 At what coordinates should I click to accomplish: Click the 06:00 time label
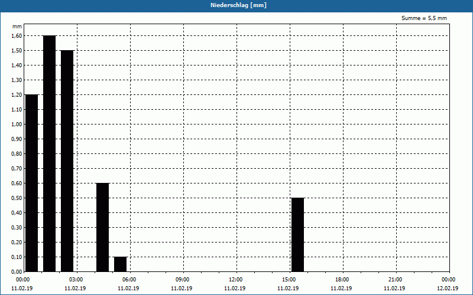[129, 280]
